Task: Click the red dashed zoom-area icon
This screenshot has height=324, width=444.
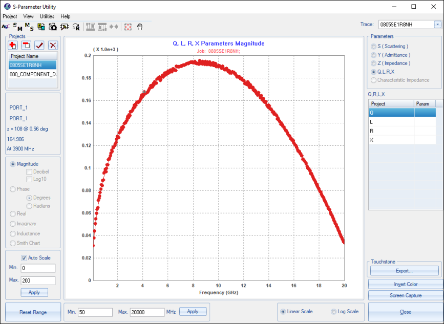Action: pyautogui.click(x=128, y=27)
